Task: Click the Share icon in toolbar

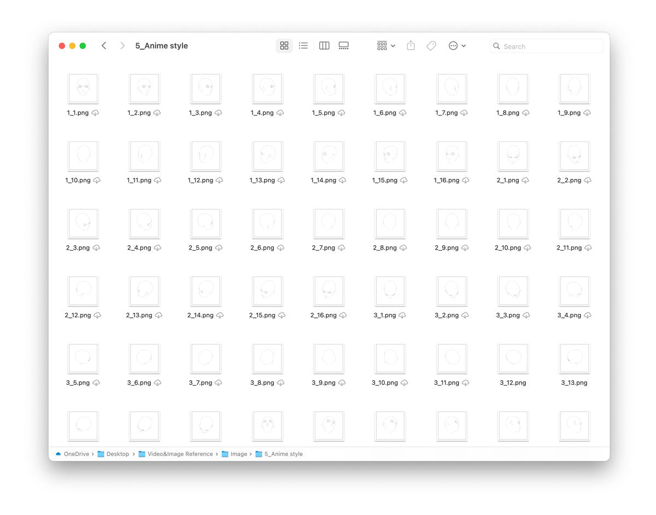Action: click(x=411, y=46)
